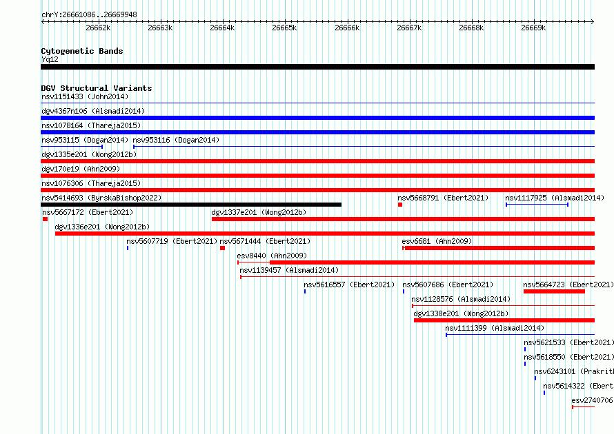Click the blue nsv5616557 tick marker
614x434 pixels.
coord(305,291)
